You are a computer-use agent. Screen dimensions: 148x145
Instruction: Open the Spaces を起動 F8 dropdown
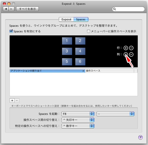[x=78, y=114]
